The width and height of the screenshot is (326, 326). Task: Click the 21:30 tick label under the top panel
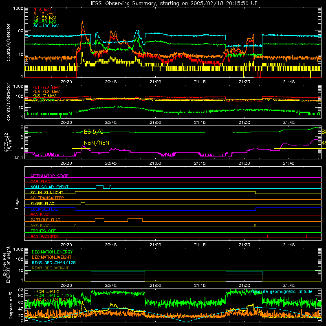coord(244,82)
